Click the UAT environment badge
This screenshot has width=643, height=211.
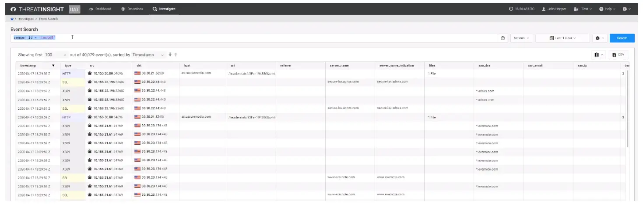(x=75, y=9)
